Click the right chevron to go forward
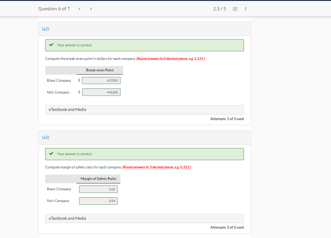 (x=91, y=9)
